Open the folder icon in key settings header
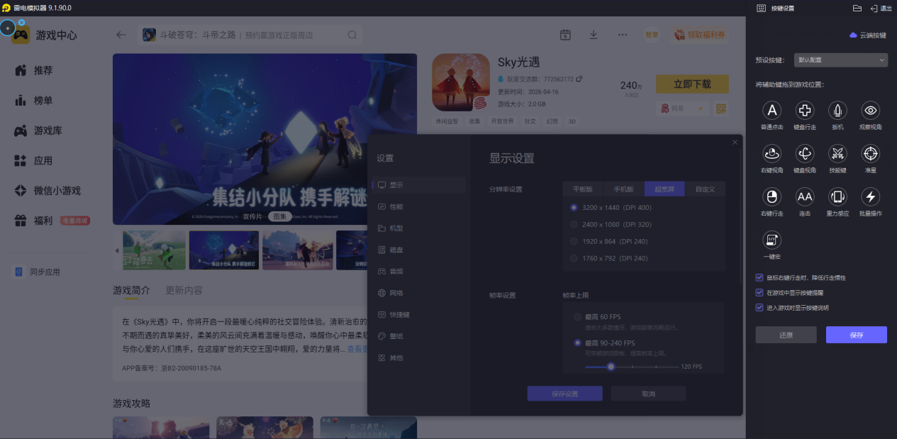 tap(857, 8)
